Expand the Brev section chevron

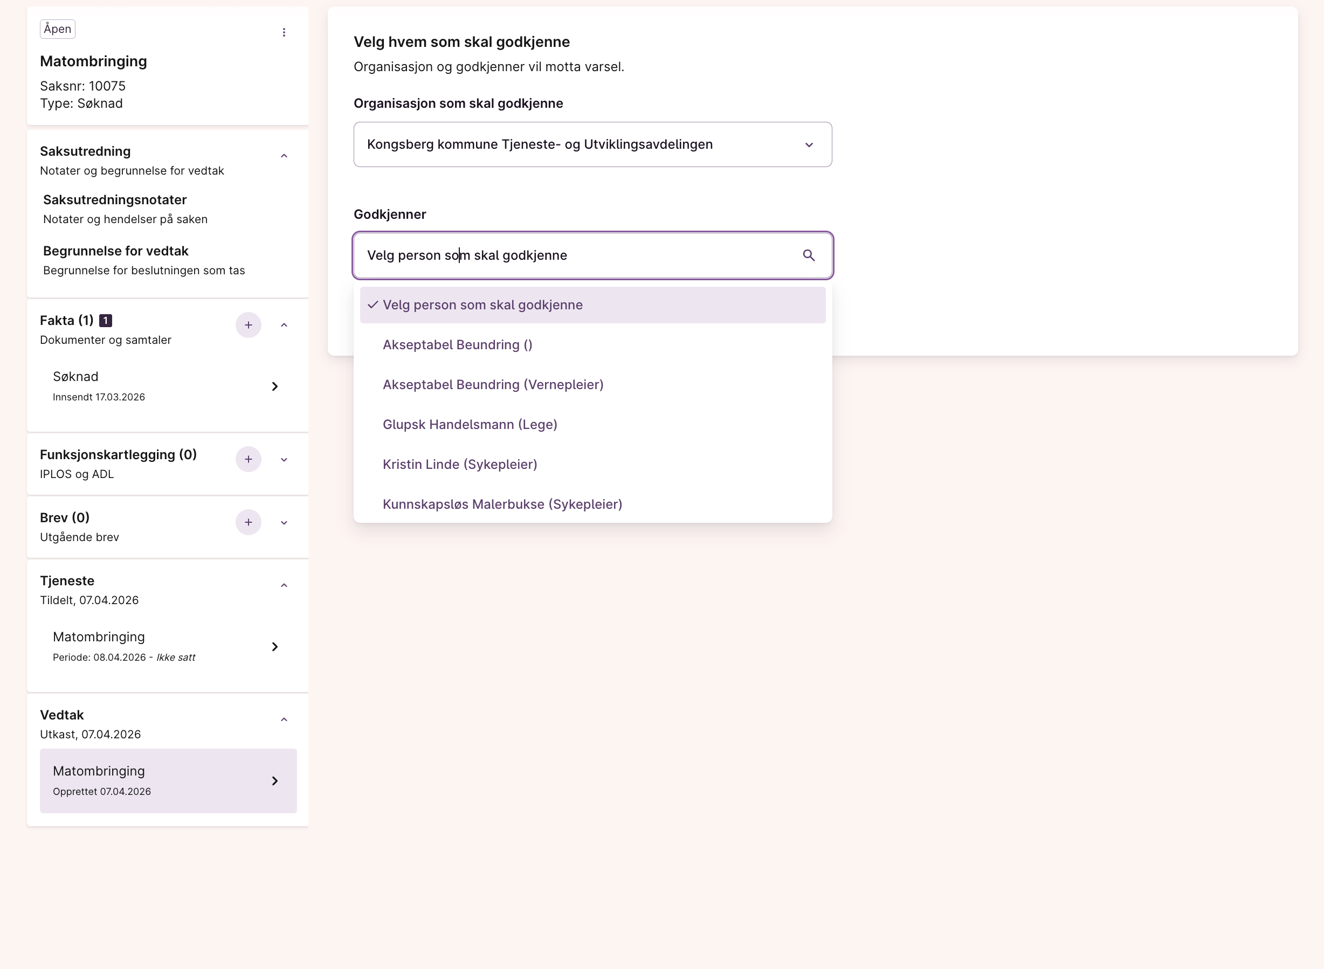[x=284, y=522]
